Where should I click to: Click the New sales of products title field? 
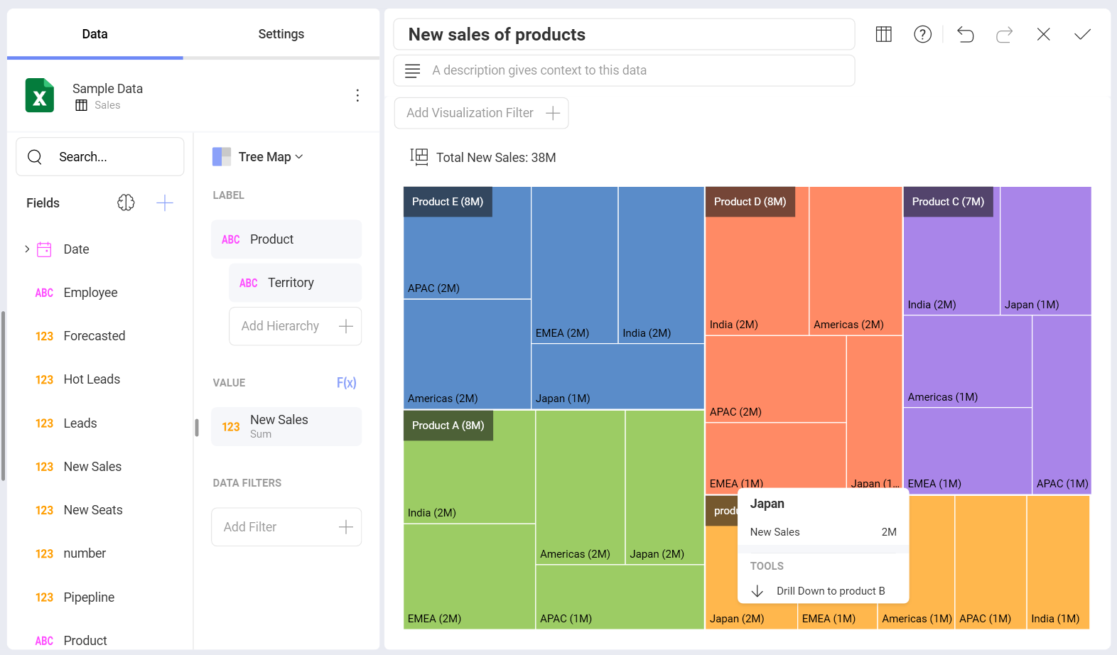[x=624, y=34]
